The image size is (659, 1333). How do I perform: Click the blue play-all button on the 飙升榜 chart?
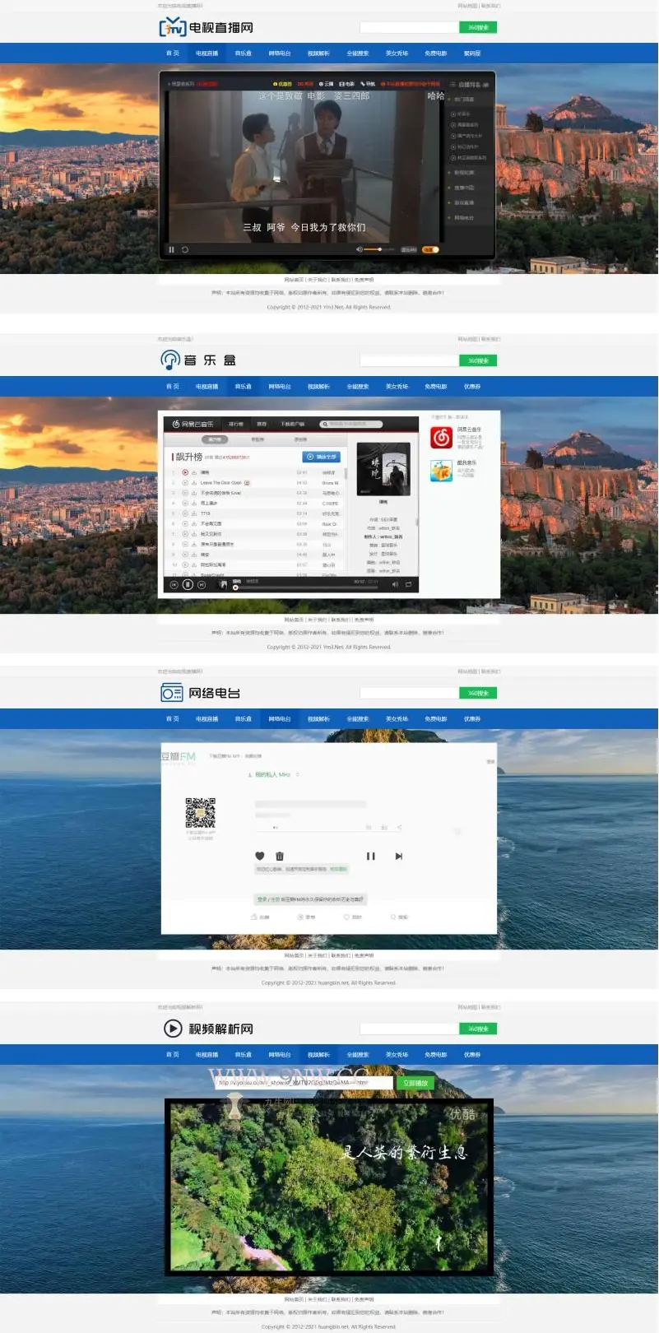pos(322,457)
